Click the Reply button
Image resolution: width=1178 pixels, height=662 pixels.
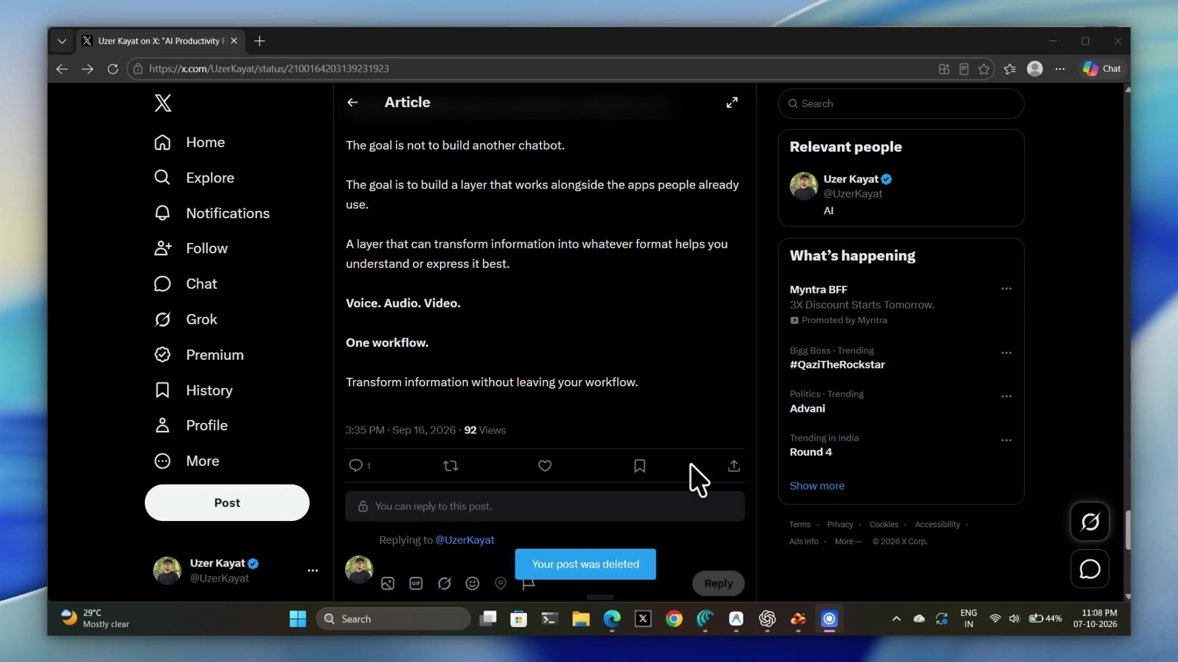click(x=718, y=584)
